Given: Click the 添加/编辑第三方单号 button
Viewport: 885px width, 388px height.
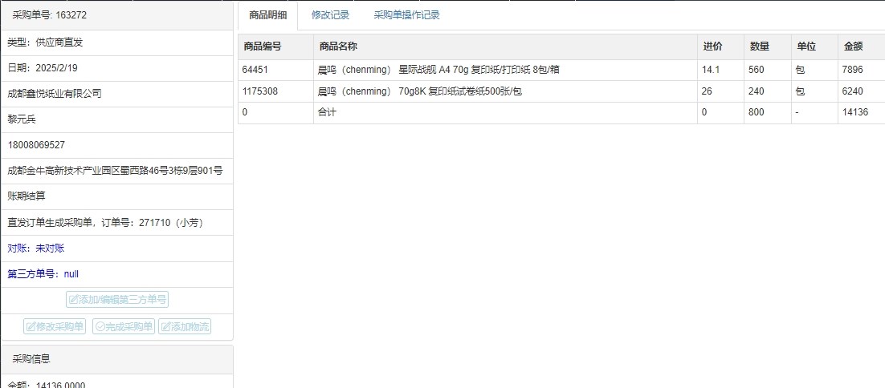Looking at the screenshot, I should (117, 300).
